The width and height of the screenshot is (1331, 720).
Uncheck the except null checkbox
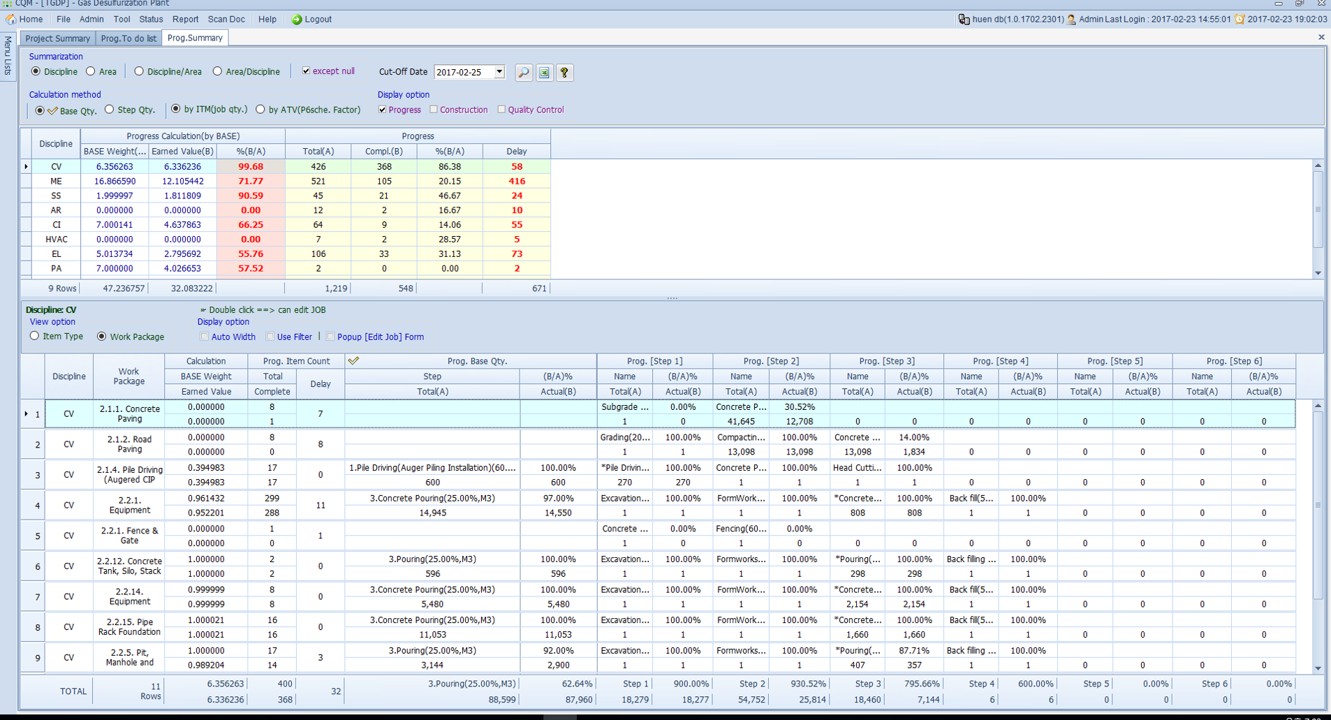coord(306,71)
